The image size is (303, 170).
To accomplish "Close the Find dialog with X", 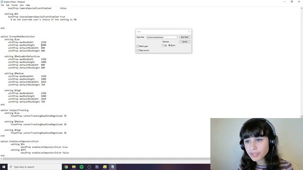I will pos(189,32).
